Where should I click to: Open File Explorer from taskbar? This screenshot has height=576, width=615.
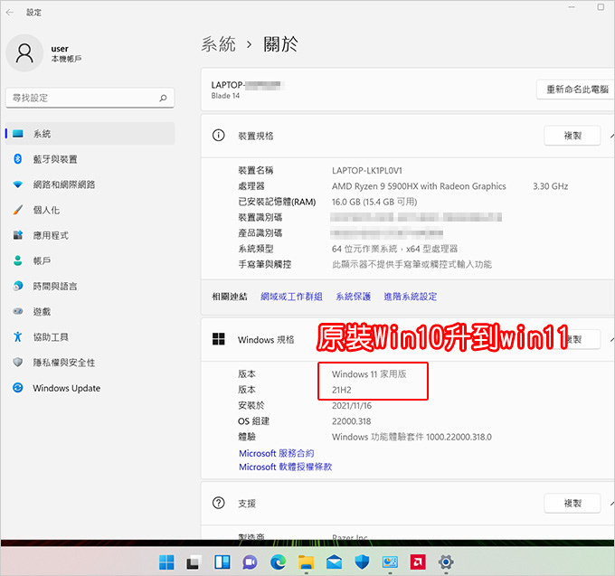pos(306,562)
